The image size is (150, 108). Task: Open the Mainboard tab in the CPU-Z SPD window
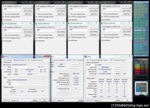pos(99,60)
